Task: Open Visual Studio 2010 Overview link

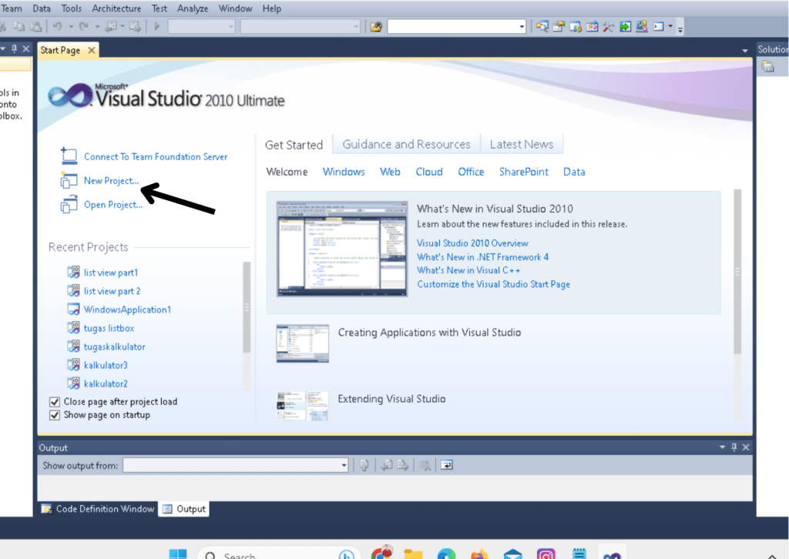Action: pyautogui.click(x=472, y=243)
